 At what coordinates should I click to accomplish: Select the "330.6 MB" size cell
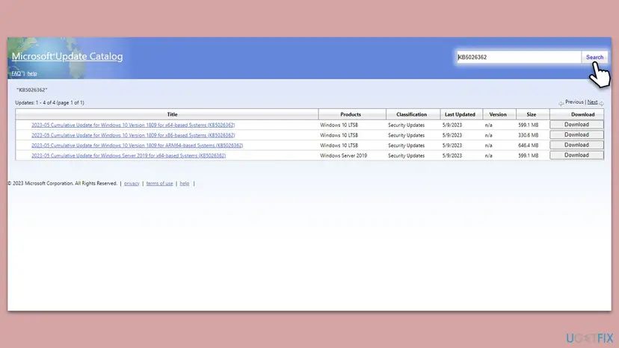529,135
